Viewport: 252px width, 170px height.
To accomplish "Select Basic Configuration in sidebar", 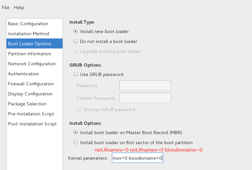I will pyautogui.click(x=28, y=24).
